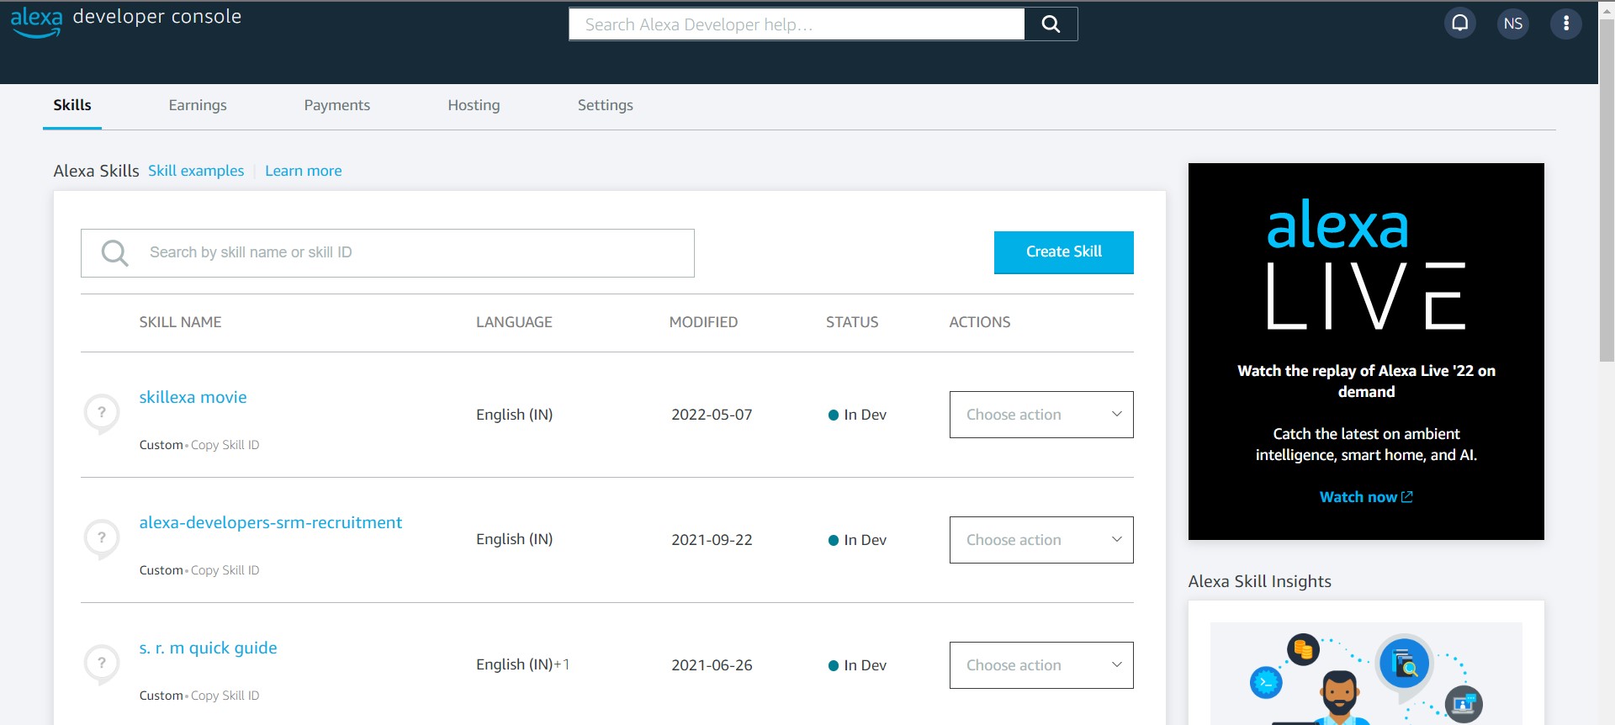Switch to the Hosting tab
Screen dimensions: 1615x725
pyautogui.click(x=474, y=105)
